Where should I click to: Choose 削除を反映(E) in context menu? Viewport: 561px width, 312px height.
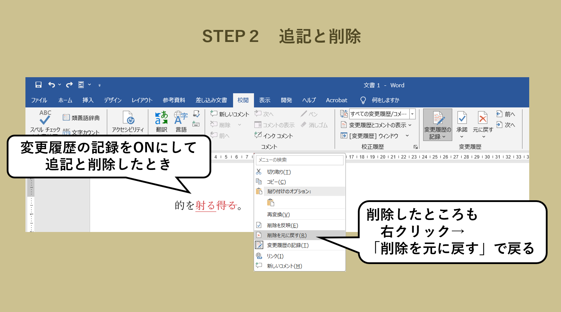[282, 225]
